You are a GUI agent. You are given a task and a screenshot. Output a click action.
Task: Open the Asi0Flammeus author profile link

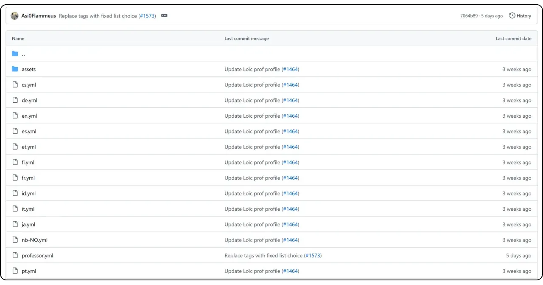coord(39,16)
